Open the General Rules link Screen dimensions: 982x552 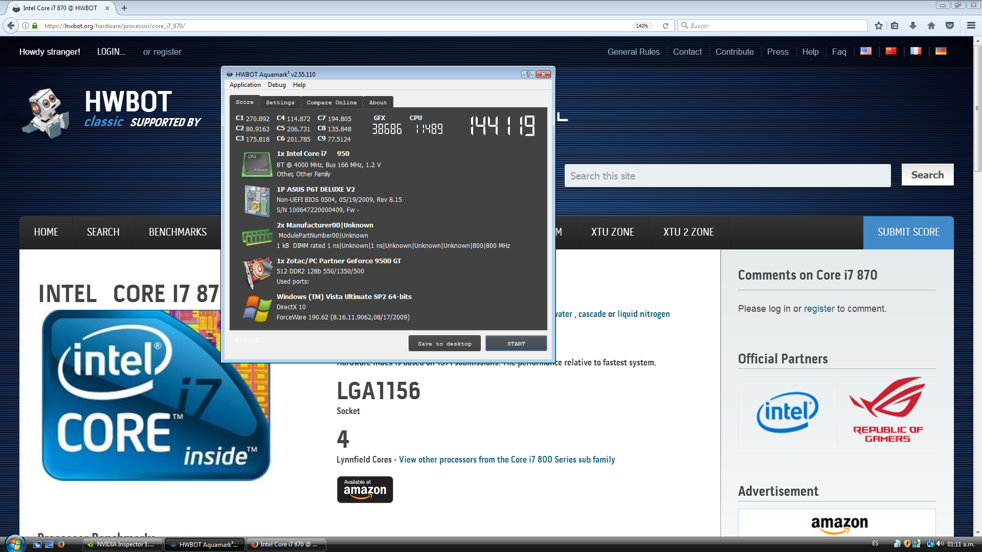[633, 52]
